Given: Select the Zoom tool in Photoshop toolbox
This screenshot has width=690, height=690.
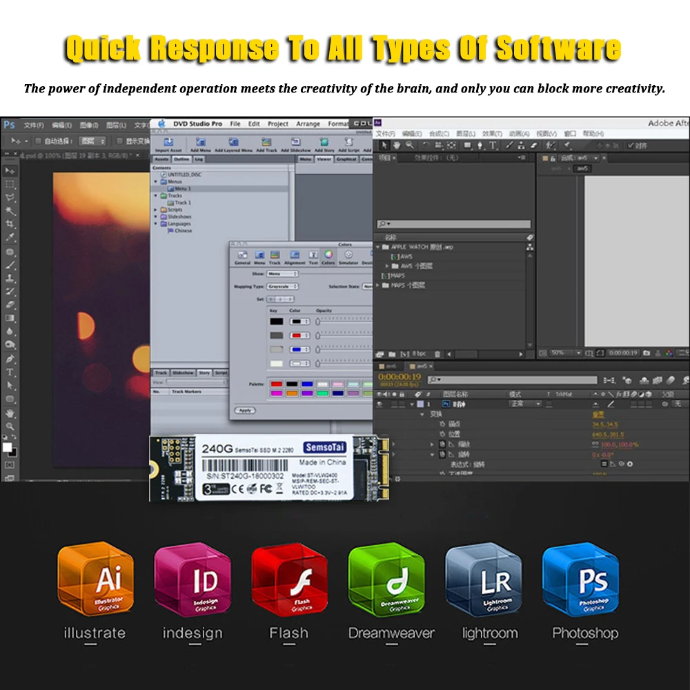Looking at the screenshot, I should tap(10, 426).
